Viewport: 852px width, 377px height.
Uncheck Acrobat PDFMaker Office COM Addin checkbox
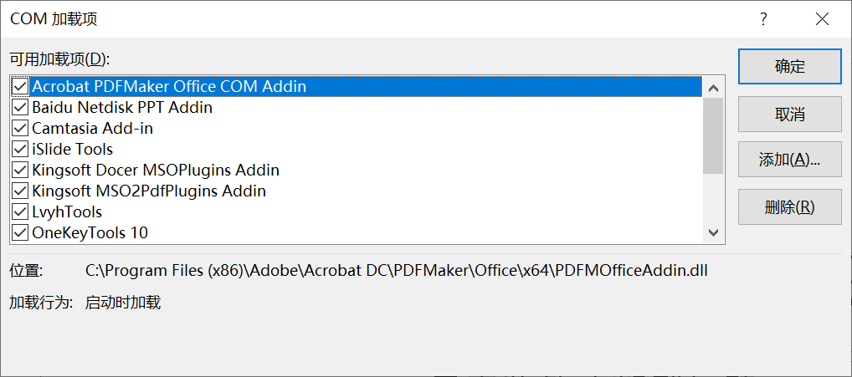point(20,86)
